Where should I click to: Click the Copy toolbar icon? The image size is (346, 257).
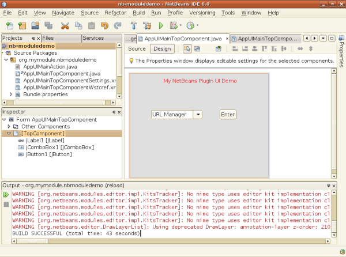click(x=78, y=25)
